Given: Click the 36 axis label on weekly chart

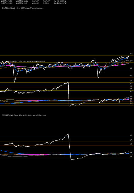Looking at the screenshot, I should click(x=131, y=97).
